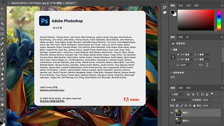Viewport: 224px width, 126px height.
Task: Switch to the 色板 tab
Action: (x=181, y=6)
